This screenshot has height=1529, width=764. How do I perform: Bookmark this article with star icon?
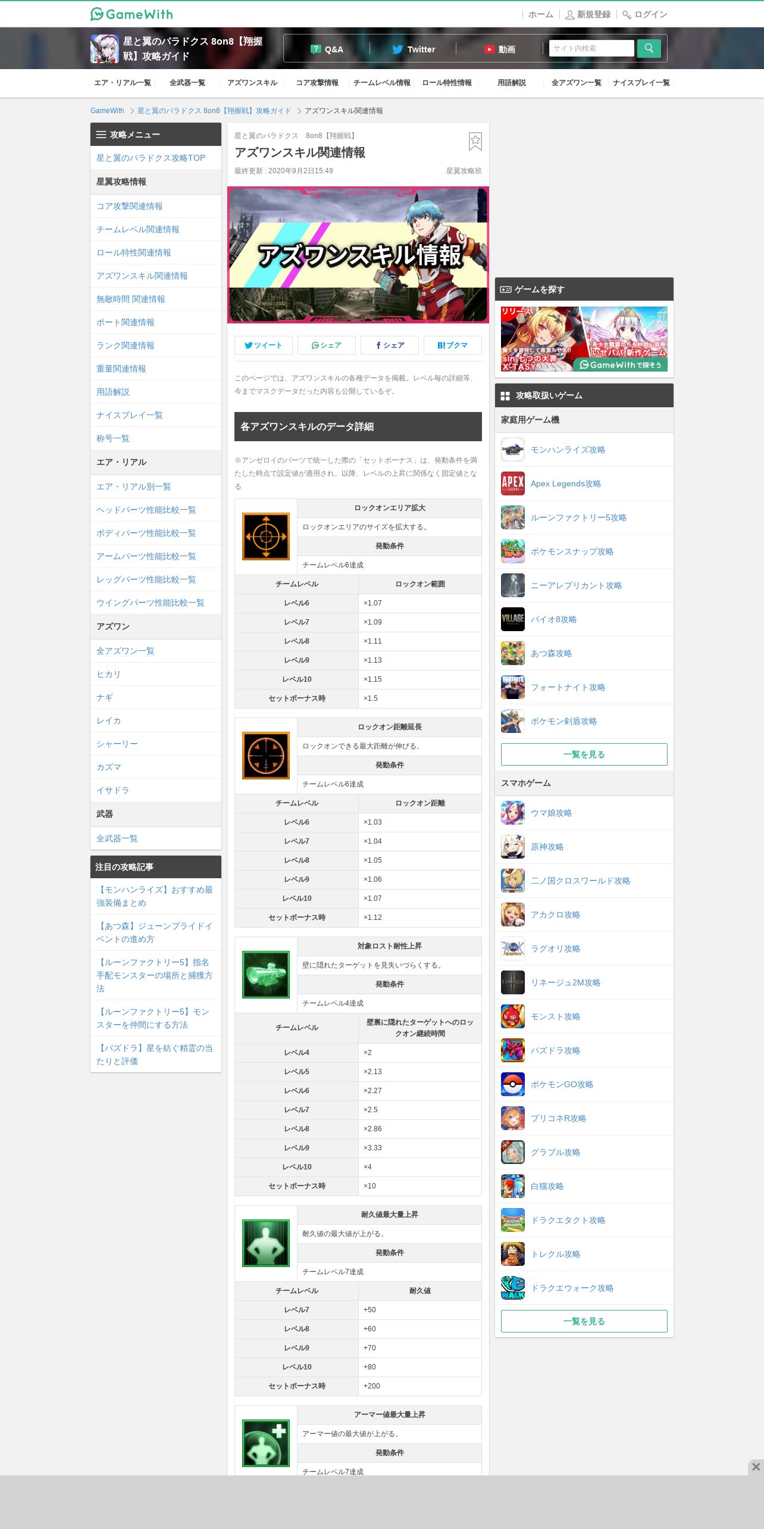[x=475, y=141]
